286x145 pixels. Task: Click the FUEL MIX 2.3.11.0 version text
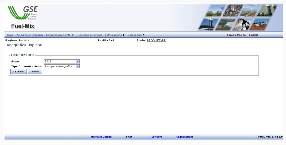(270, 137)
